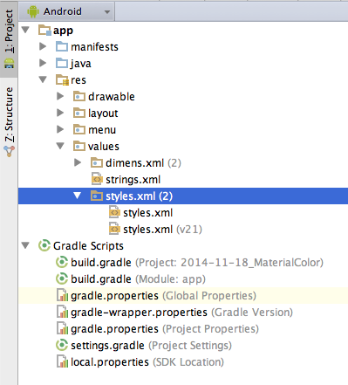
Task: Select the java label
Action: click(80, 64)
